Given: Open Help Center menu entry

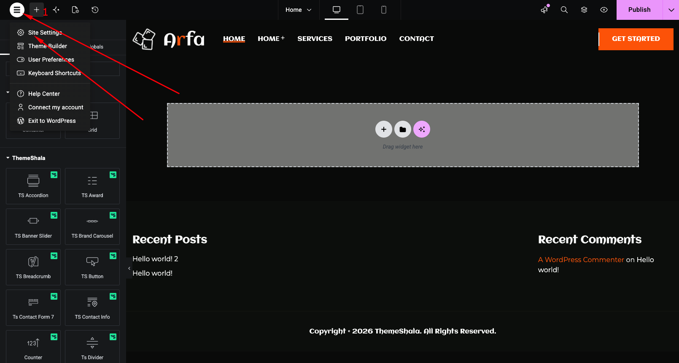Looking at the screenshot, I should (50, 94).
